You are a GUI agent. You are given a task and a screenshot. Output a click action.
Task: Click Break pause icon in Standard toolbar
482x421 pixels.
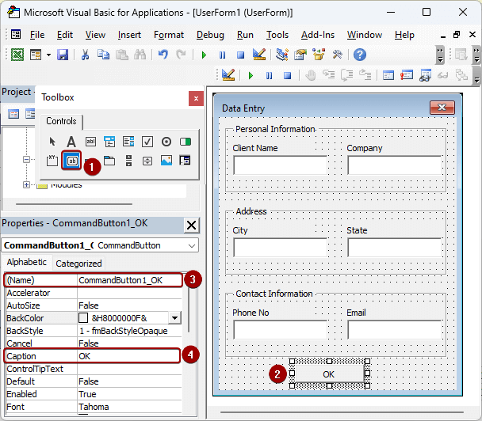[x=222, y=55]
